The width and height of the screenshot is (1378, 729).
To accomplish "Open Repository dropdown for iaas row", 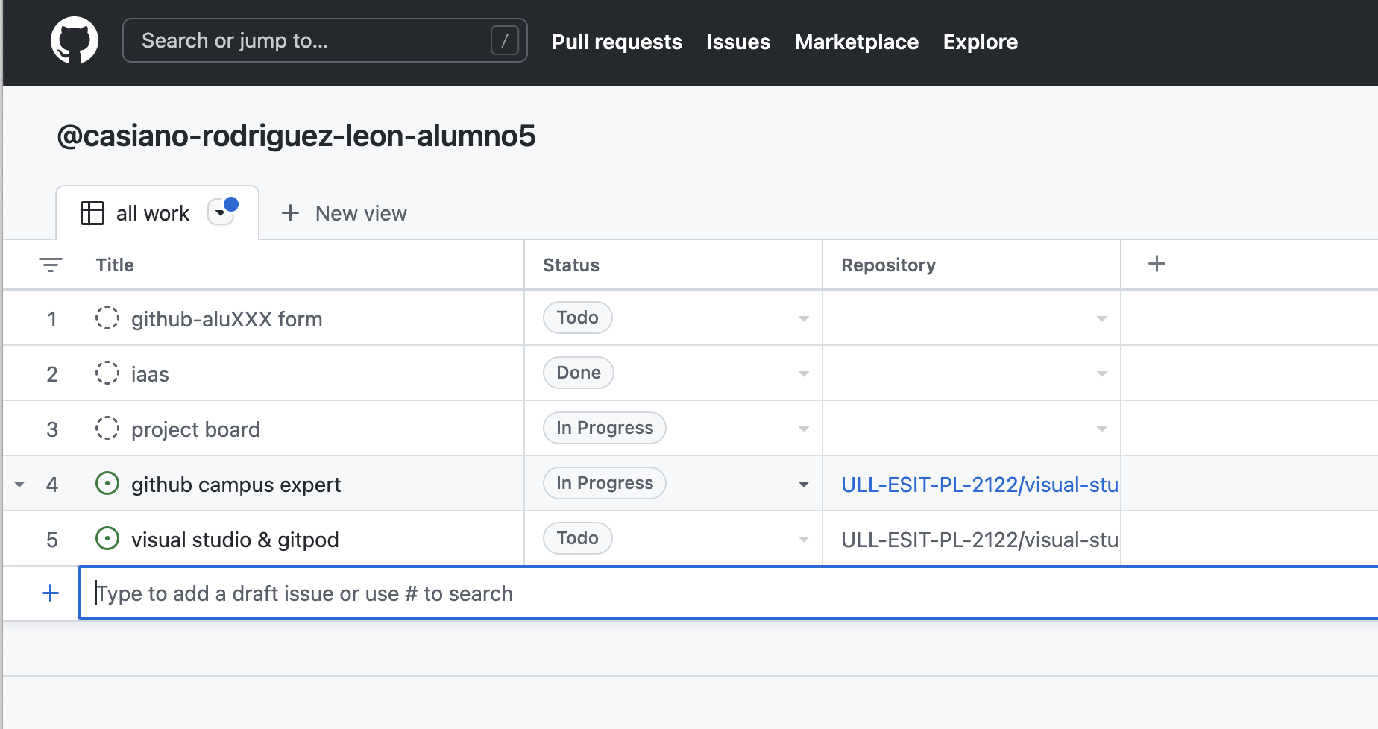I will pos(1101,374).
